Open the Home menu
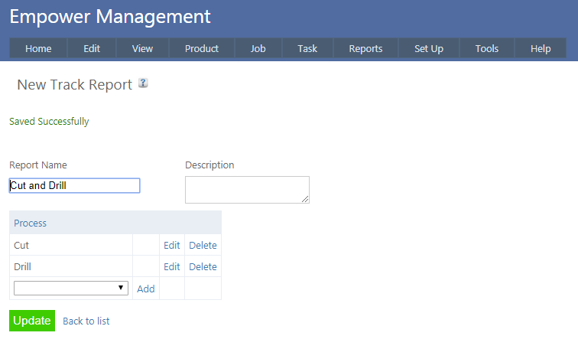 (38, 48)
